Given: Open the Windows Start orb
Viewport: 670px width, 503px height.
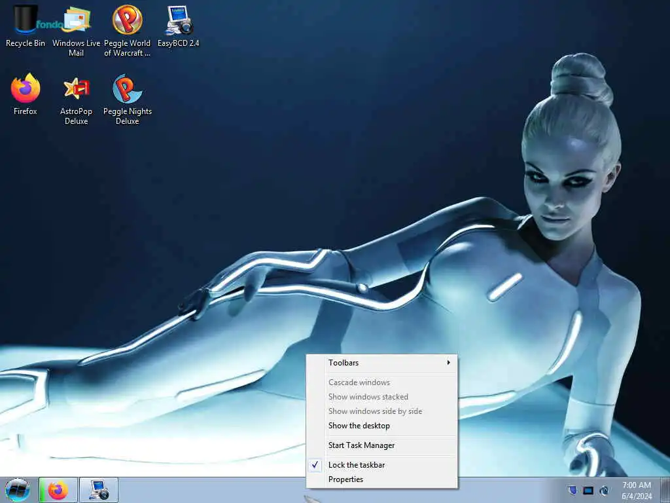Looking at the screenshot, I should pos(18,490).
